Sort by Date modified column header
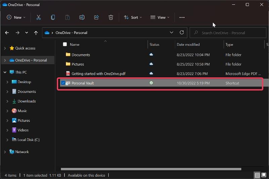Viewport: 269px width, 179px height. (188, 44)
